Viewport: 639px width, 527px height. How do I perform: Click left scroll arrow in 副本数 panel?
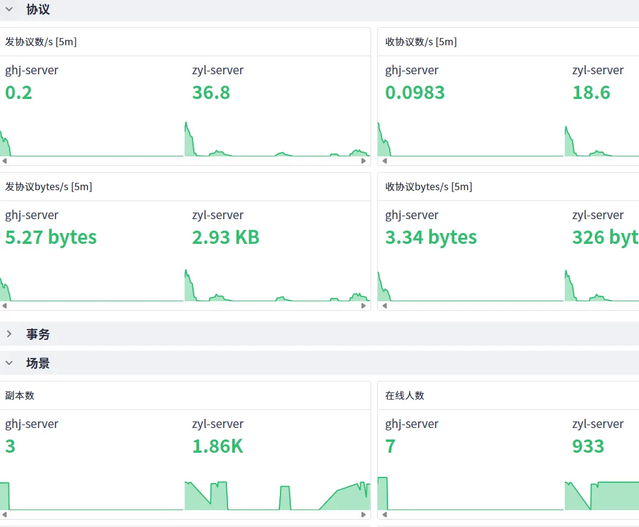[4, 515]
